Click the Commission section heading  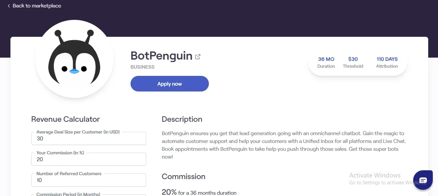click(184, 176)
